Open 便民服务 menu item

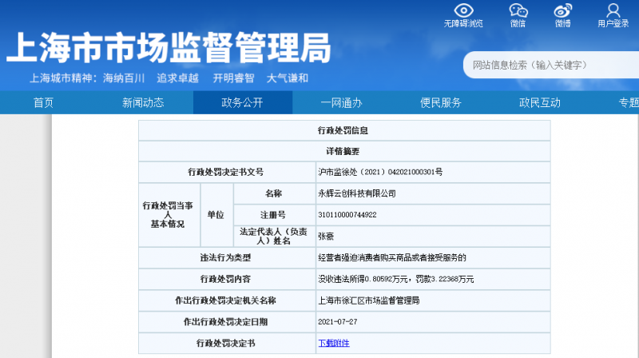[x=441, y=102]
